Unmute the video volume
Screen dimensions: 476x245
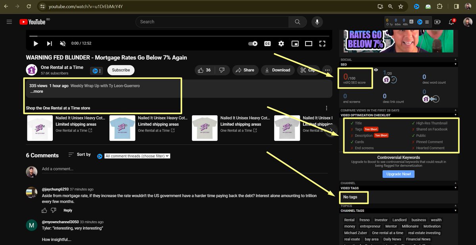coord(62,44)
